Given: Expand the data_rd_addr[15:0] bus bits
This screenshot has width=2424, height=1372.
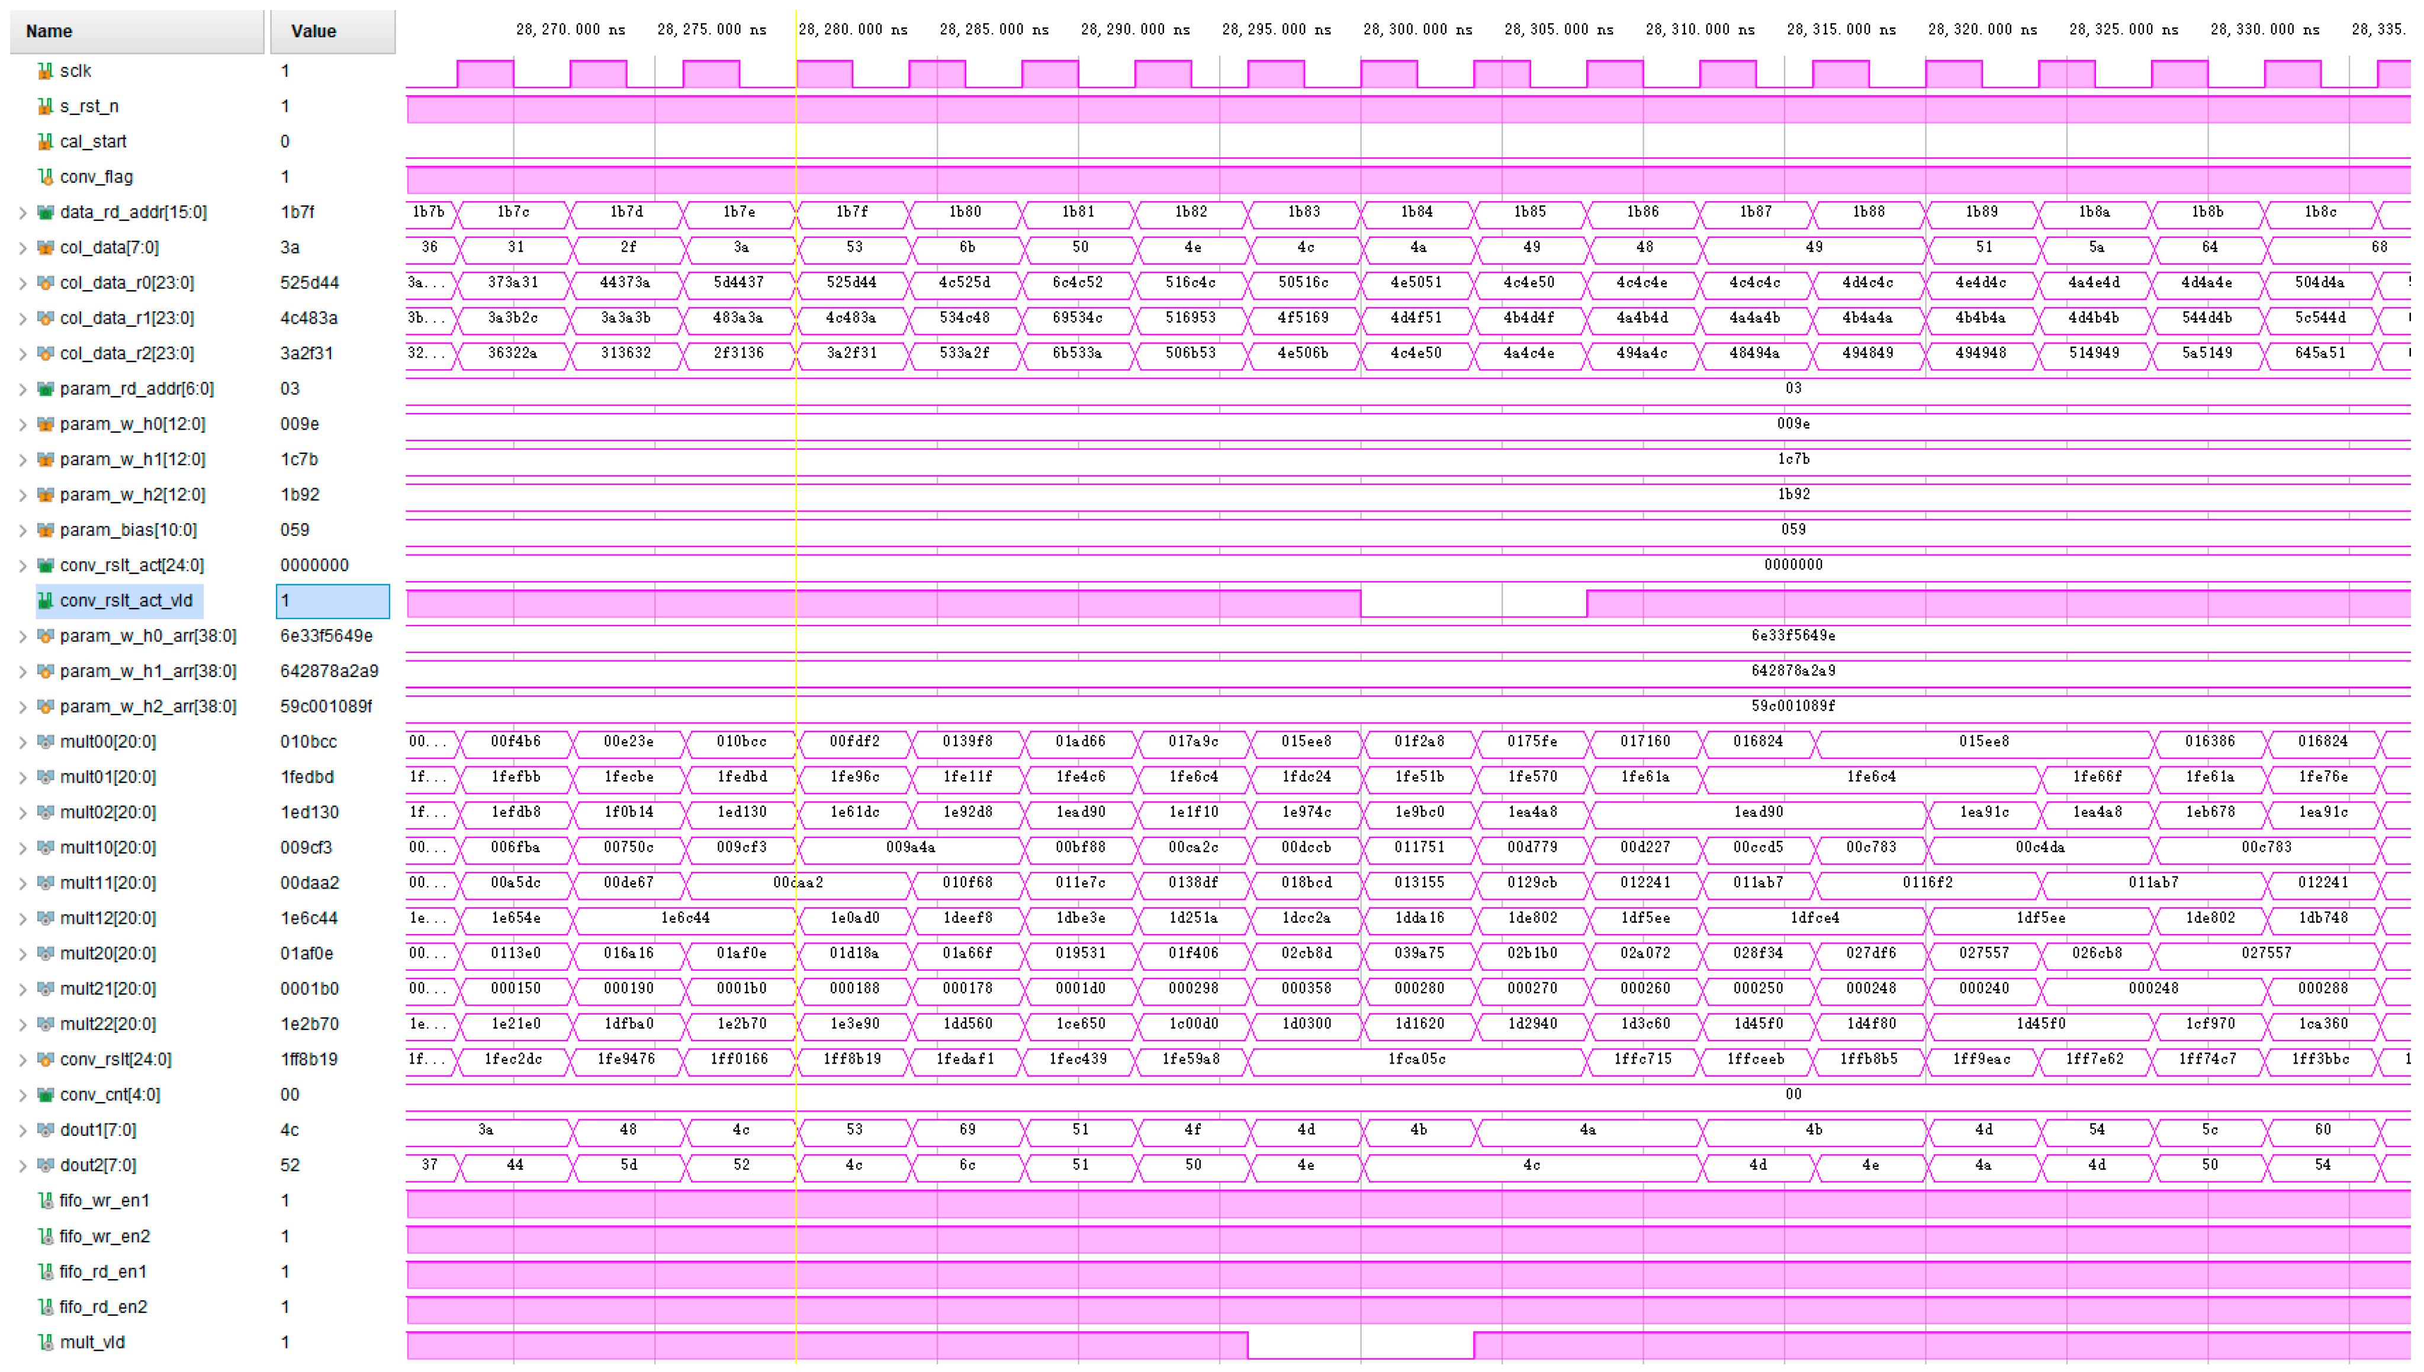Looking at the screenshot, I should tap(22, 212).
